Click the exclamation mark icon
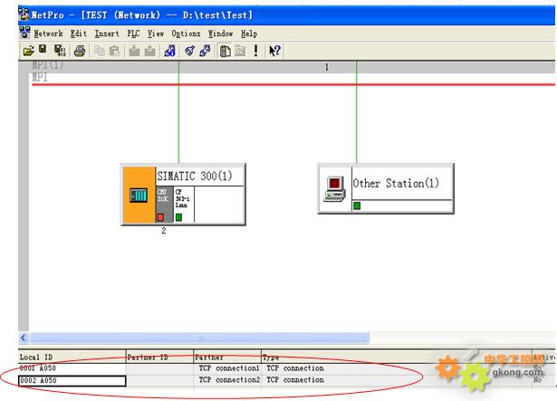 click(x=255, y=51)
